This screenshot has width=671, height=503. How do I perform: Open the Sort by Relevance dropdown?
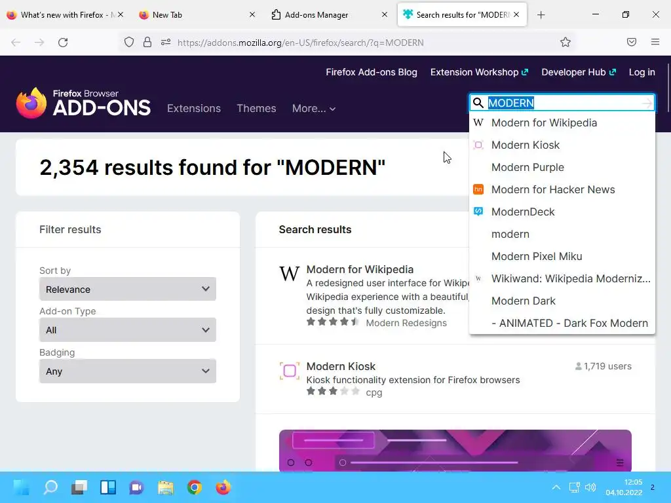(128, 289)
